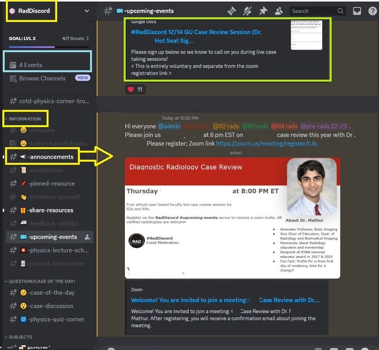The height and width of the screenshot is (350, 379).
Task: Click the @admin mention
Action: (169, 126)
